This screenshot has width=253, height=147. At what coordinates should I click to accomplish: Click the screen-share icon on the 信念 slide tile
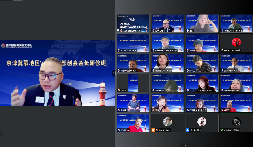point(118,30)
